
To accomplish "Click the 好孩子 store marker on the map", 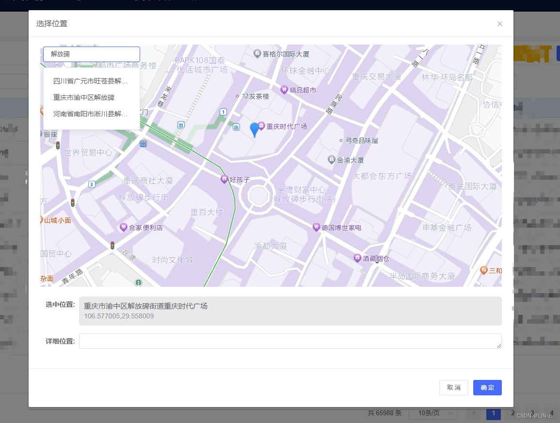I will point(224,179).
